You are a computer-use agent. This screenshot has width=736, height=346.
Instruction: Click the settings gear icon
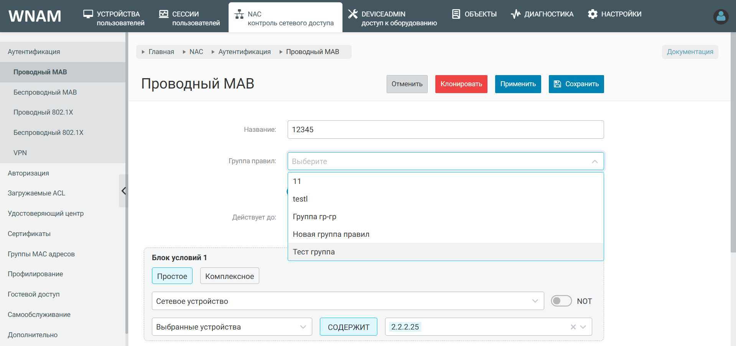[593, 14]
